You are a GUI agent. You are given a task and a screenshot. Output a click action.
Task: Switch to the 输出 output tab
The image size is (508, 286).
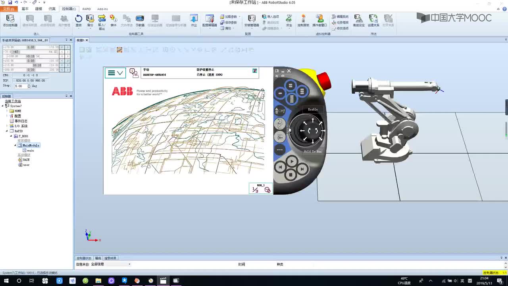[x=98, y=258]
